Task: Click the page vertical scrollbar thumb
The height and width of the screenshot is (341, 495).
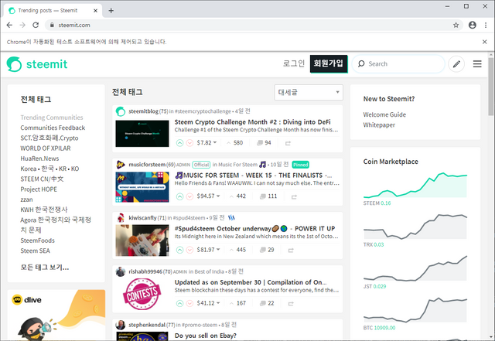Action: coord(491,86)
